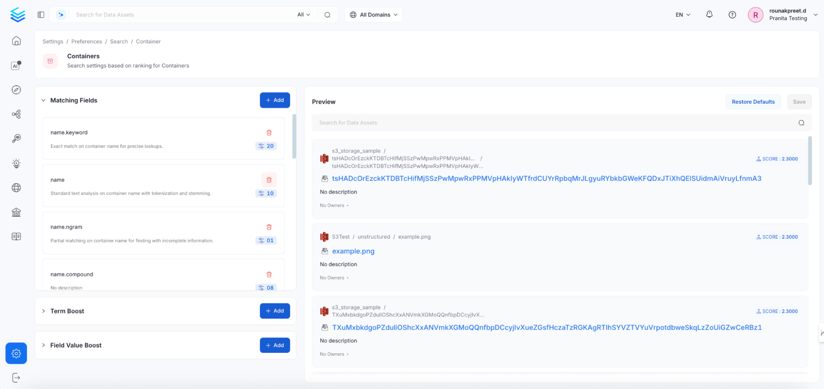Open the compass discovery icon in sidebar
This screenshot has height=389, width=824.
(16, 90)
